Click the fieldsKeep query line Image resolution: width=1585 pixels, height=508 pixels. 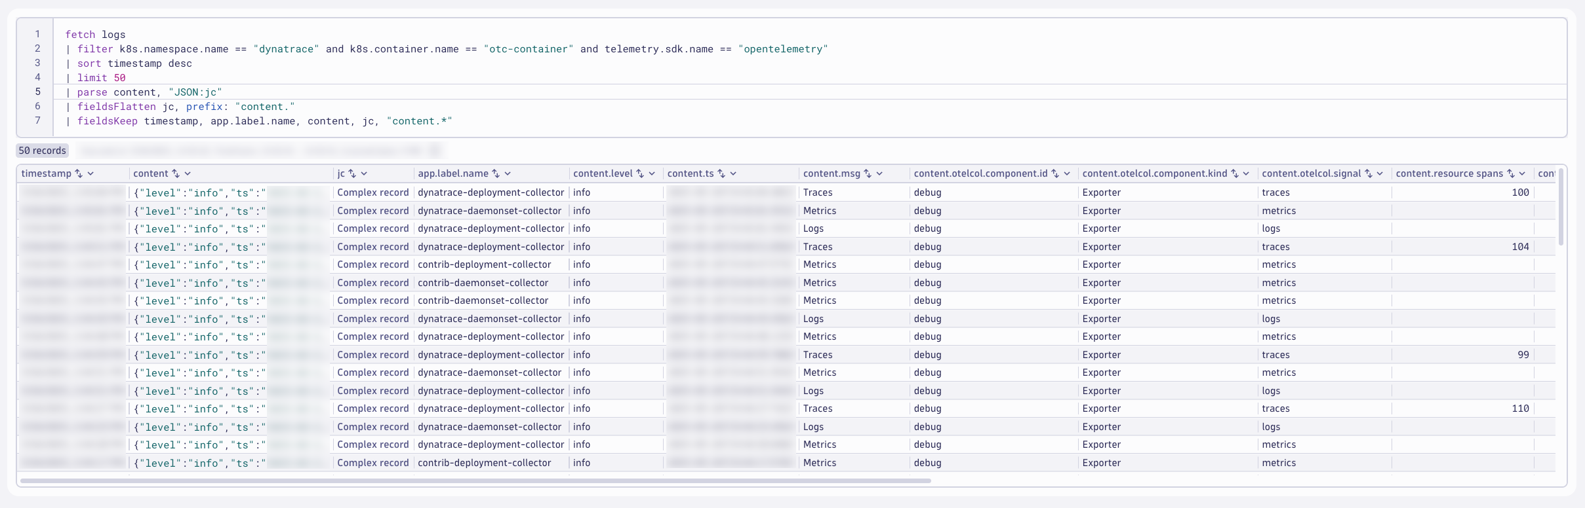(259, 121)
